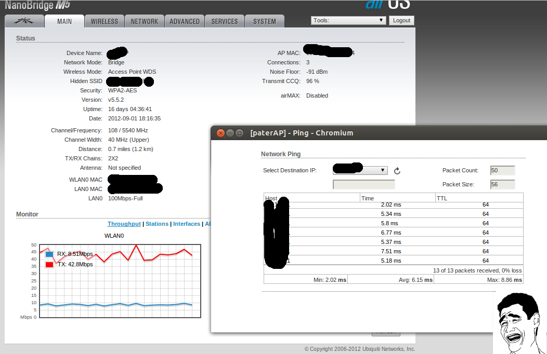This screenshot has width=547, height=354.
Task: Click the Packet Size input field
Action: pyautogui.click(x=502, y=184)
